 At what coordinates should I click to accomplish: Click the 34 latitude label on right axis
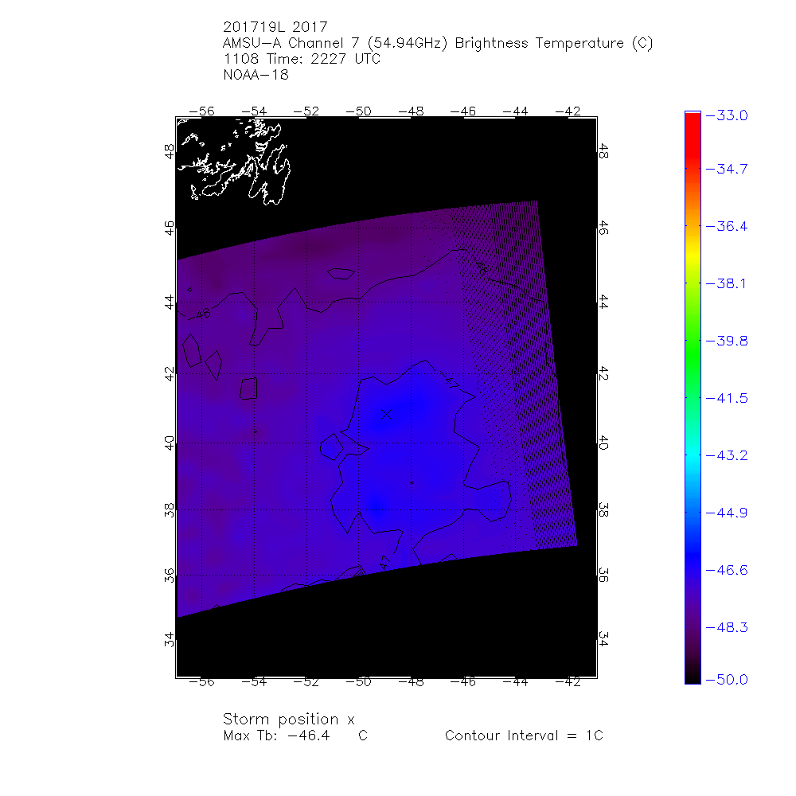pyautogui.click(x=603, y=639)
